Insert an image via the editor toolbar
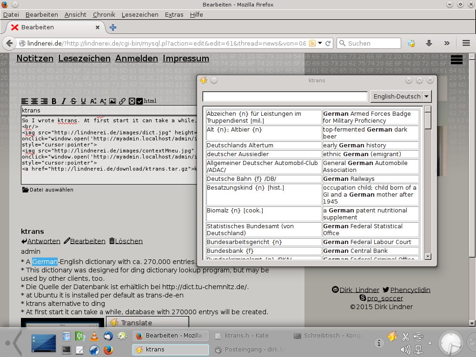 (x=112, y=101)
